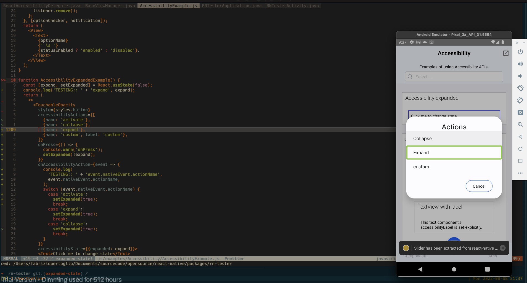Click the Slider warning message text
527x283 pixels.
pyautogui.click(x=456, y=248)
